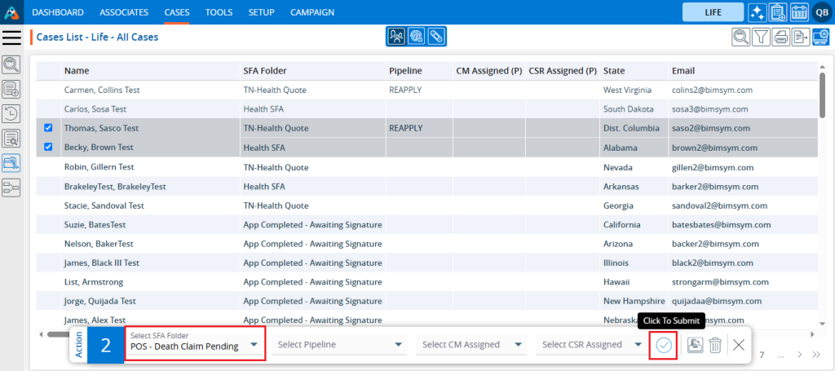Close the action bar with X icon

(739, 345)
